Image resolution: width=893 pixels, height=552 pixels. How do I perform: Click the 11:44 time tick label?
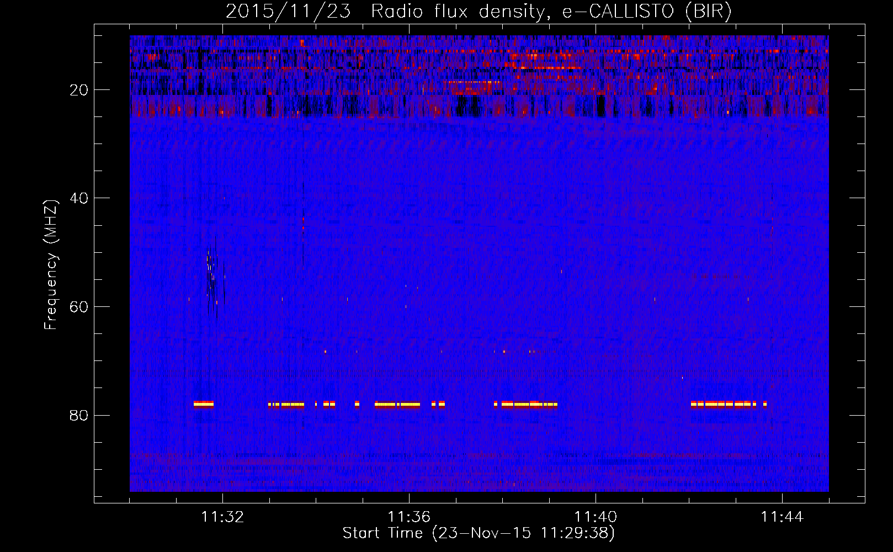pos(782,517)
